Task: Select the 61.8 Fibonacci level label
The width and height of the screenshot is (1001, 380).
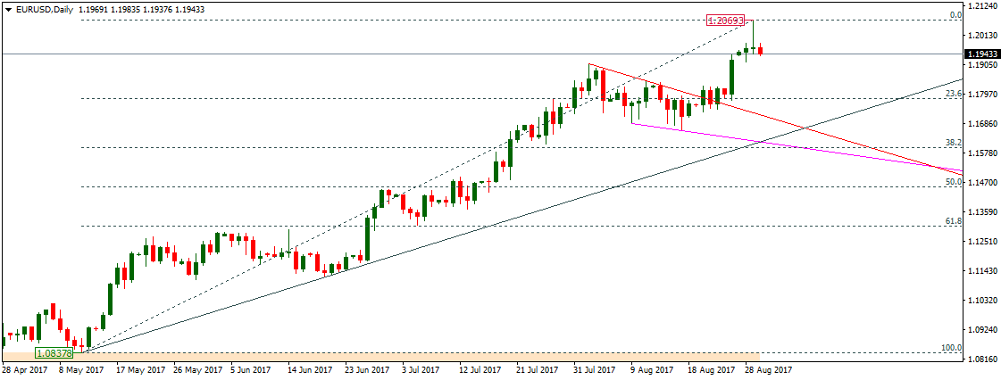Action: [x=953, y=221]
